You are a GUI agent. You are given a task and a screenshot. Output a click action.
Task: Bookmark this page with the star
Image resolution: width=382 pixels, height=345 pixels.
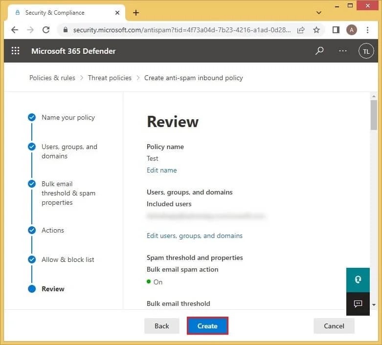pyautogui.click(x=316, y=30)
